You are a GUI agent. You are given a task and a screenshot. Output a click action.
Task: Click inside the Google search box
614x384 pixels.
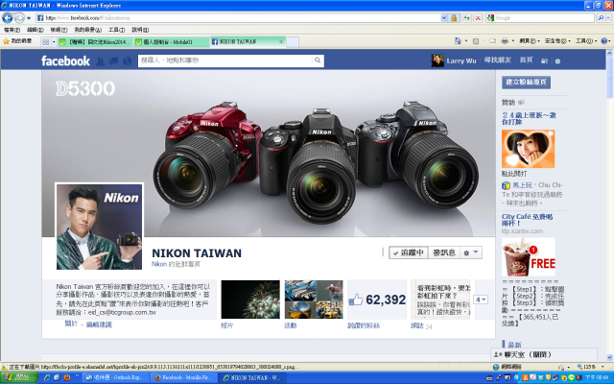click(544, 18)
